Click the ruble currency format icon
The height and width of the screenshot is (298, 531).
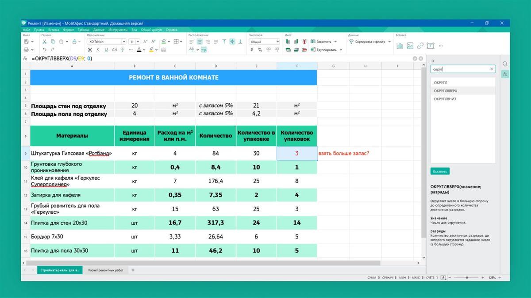tap(252, 50)
